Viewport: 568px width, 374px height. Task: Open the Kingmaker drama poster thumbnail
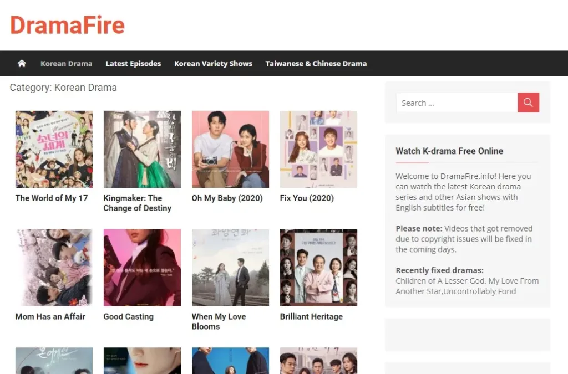pos(142,149)
